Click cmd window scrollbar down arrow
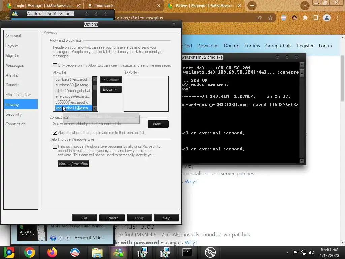Image resolution: width=345 pixels, height=259 pixels. (x=302, y=161)
